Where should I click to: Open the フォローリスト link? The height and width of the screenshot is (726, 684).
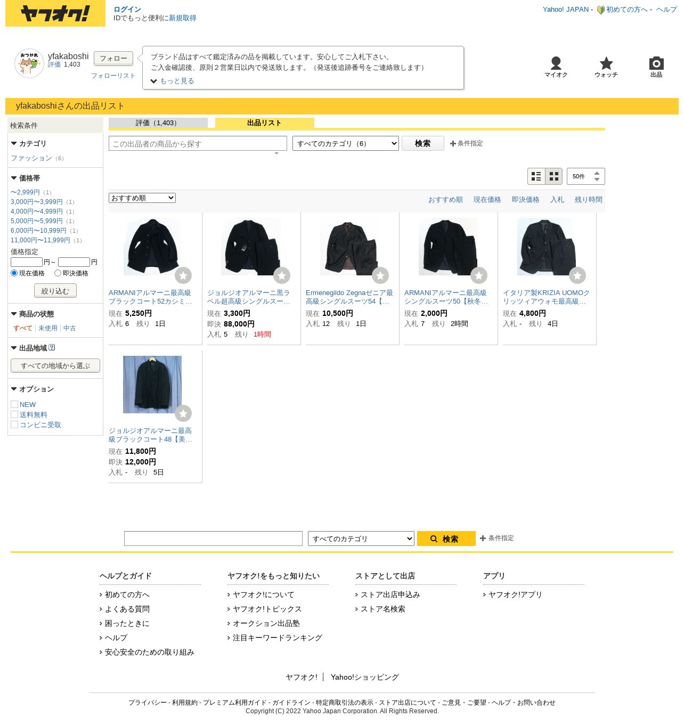pyautogui.click(x=113, y=76)
